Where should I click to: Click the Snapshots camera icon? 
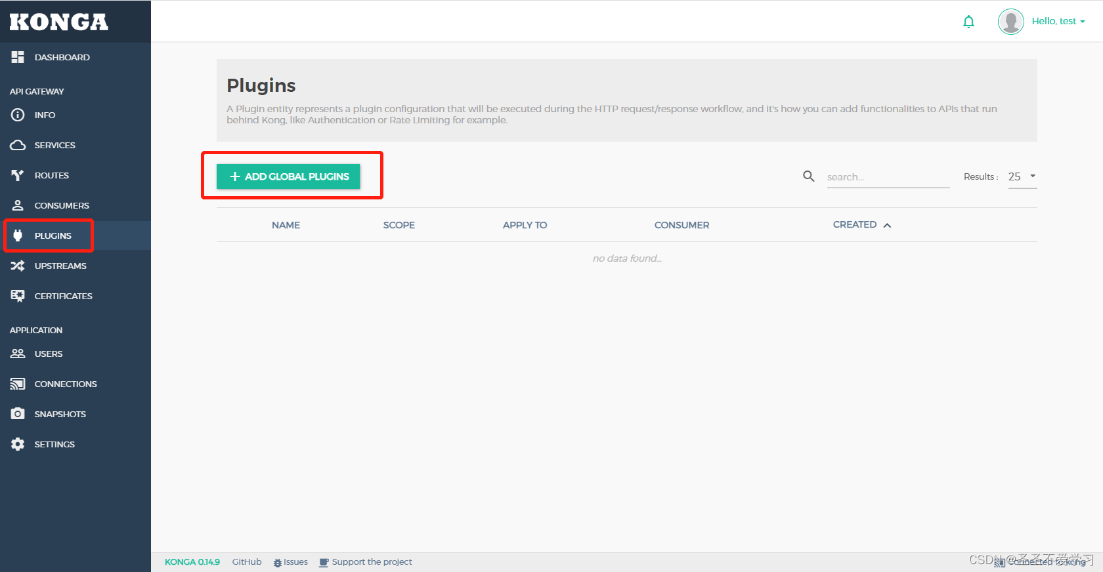pos(18,414)
